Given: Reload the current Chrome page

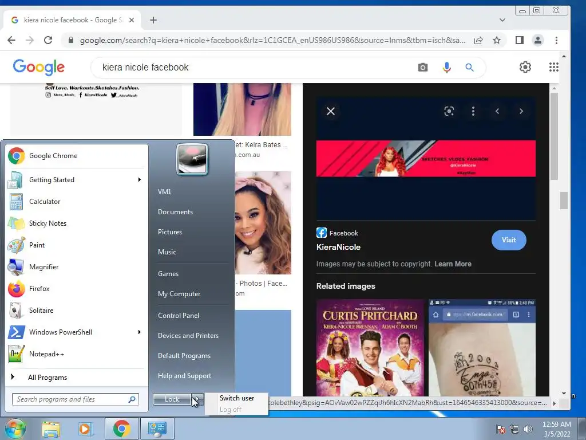Looking at the screenshot, I should click(48, 40).
